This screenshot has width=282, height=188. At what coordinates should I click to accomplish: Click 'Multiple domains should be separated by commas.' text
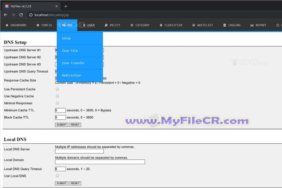tap(91, 157)
